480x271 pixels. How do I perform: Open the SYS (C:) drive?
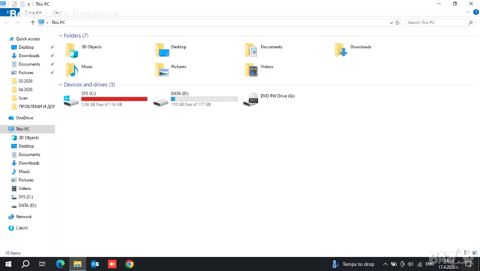(x=72, y=99)
